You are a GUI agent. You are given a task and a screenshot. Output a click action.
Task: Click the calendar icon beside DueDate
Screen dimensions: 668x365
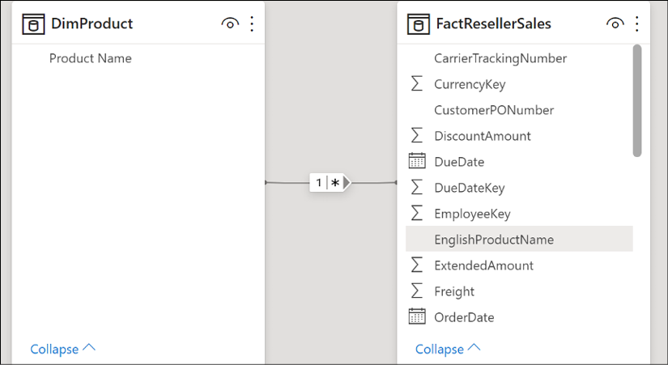click(417, 161)
